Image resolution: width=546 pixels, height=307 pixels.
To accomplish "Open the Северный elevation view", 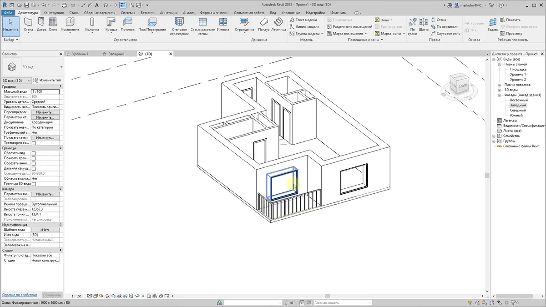I will click(x=518, y=110).
